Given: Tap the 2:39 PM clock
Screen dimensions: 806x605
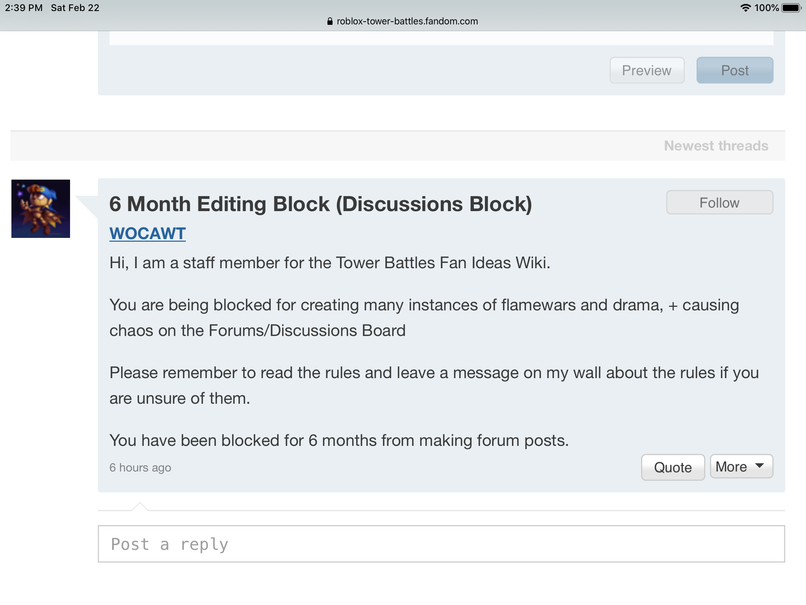Looking at the screenshot, I should tap(24, 8).
